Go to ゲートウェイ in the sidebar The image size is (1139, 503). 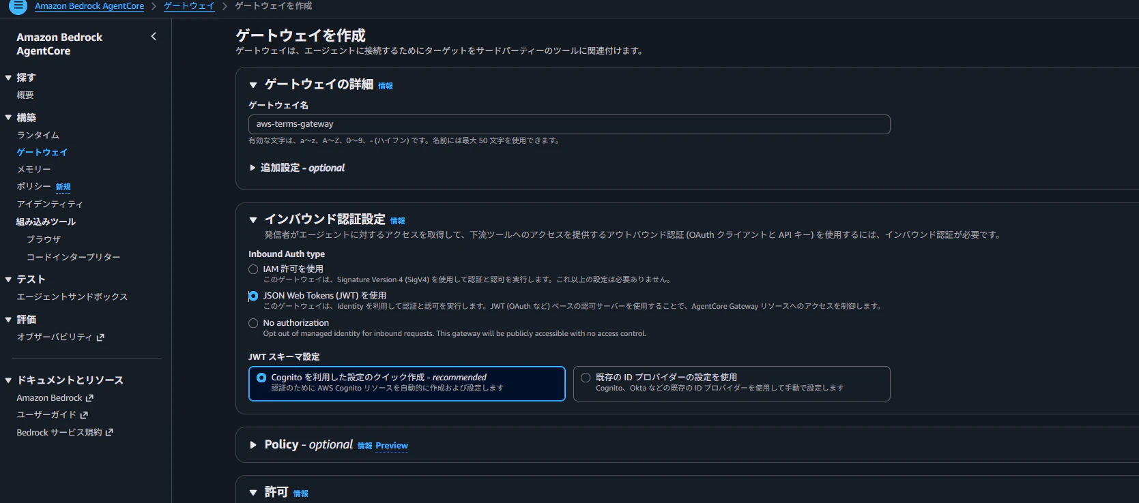(x=42, y=153)
